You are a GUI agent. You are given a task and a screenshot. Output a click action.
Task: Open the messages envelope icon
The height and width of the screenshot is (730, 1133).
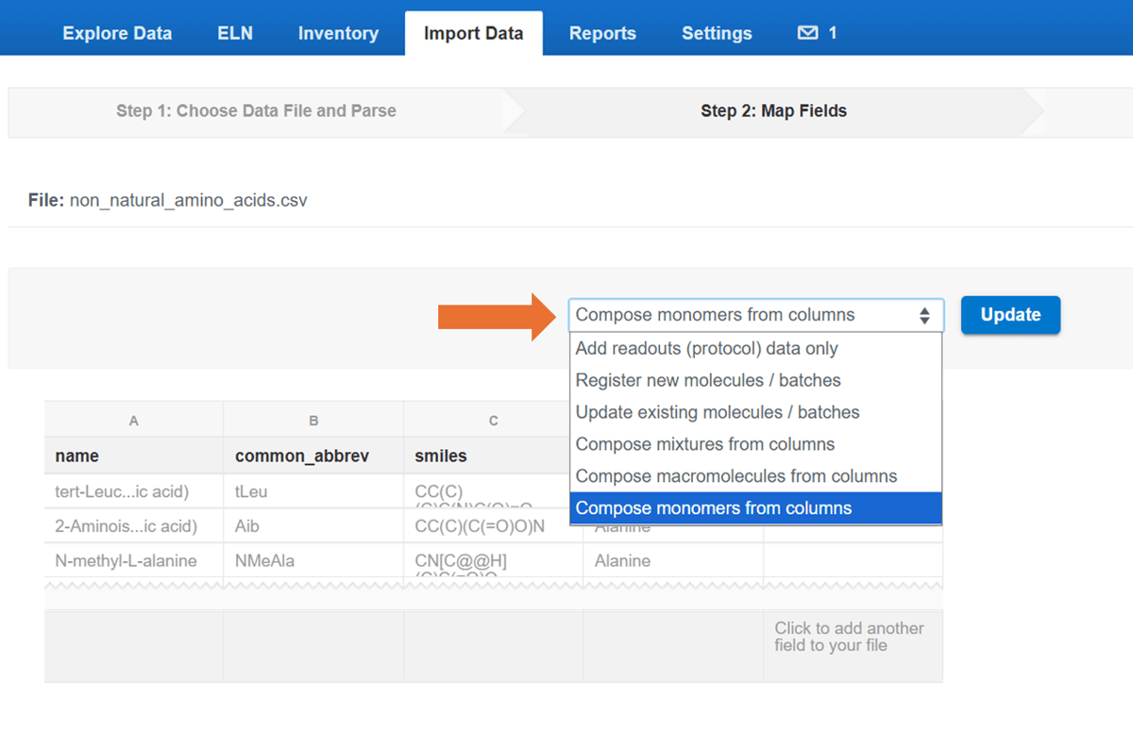[807, 33]
